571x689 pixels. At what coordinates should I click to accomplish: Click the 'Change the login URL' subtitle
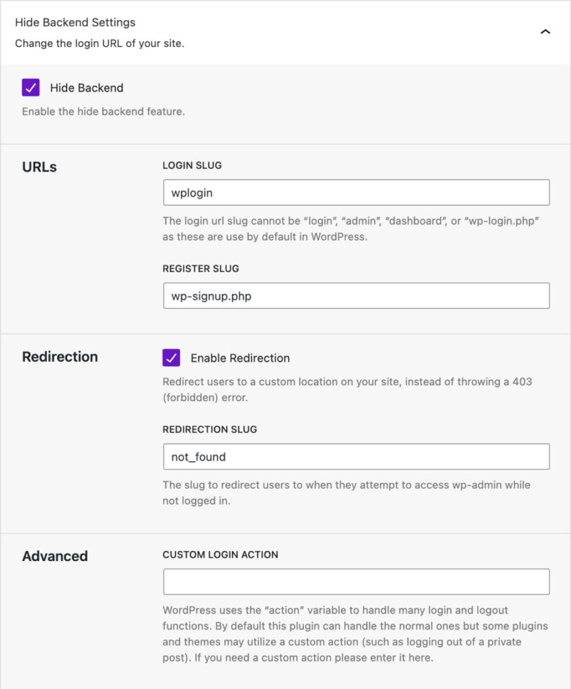tap(100, 44)
